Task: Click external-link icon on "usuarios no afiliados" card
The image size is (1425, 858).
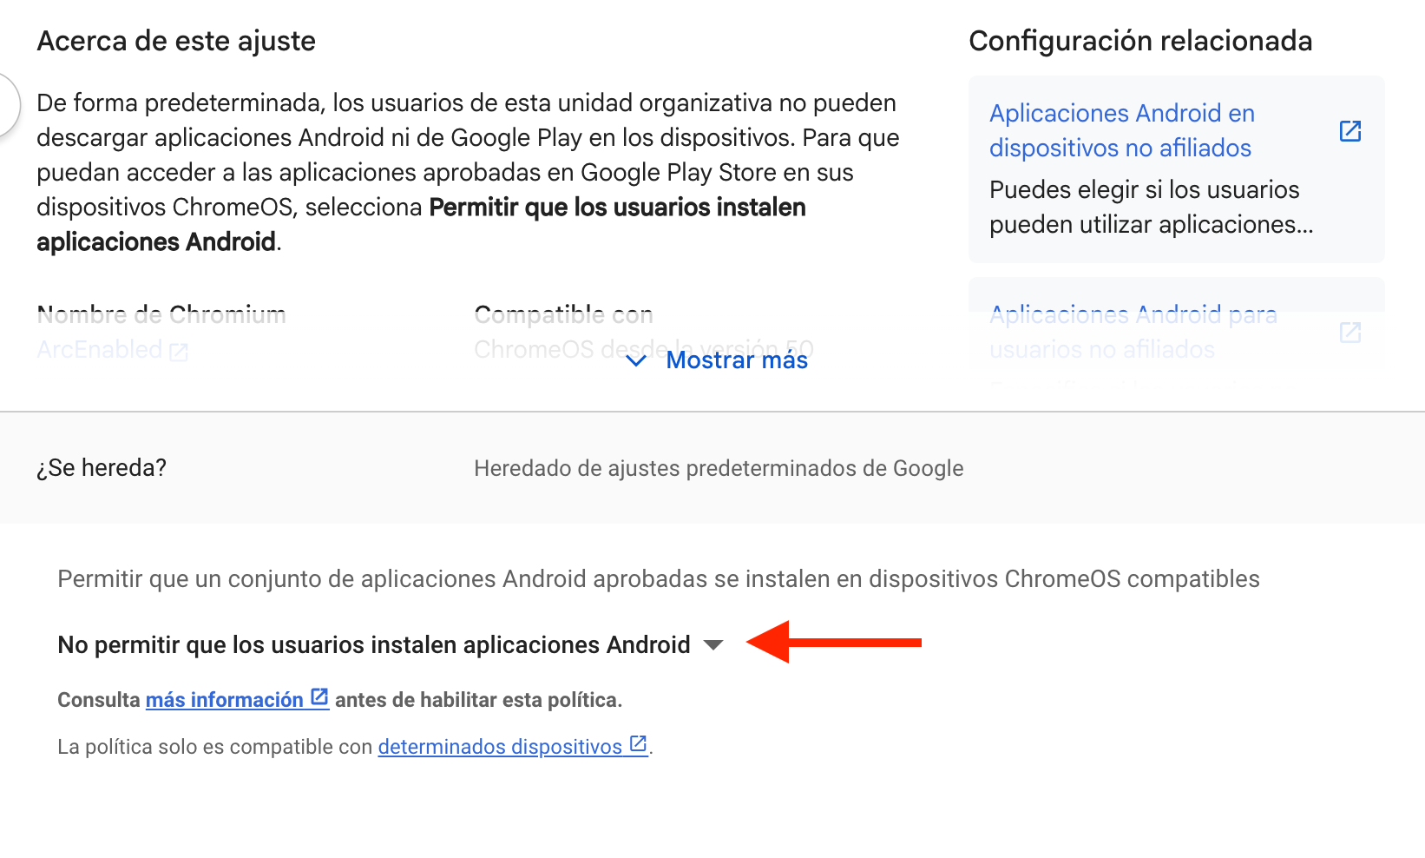Action: pyautogui.click(x=1349, y=333)
